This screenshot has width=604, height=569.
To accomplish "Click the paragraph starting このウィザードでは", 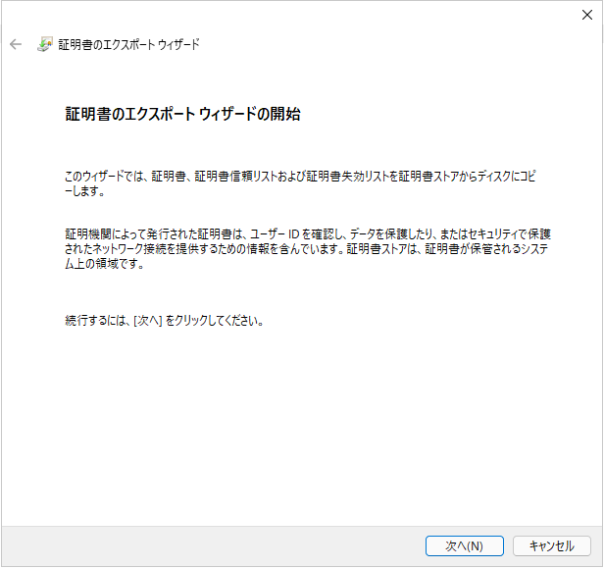I will [x=300, y=183].
